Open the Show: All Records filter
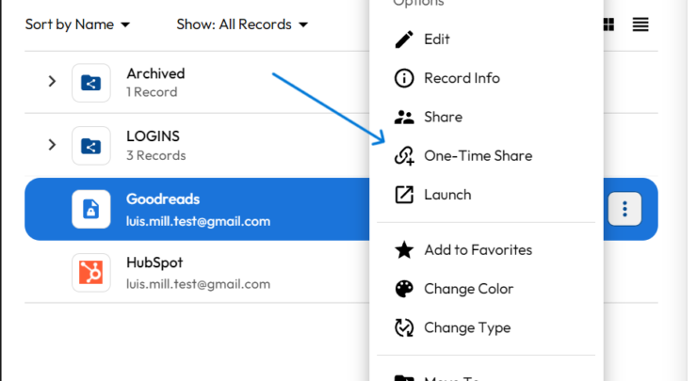 [242, 24]
